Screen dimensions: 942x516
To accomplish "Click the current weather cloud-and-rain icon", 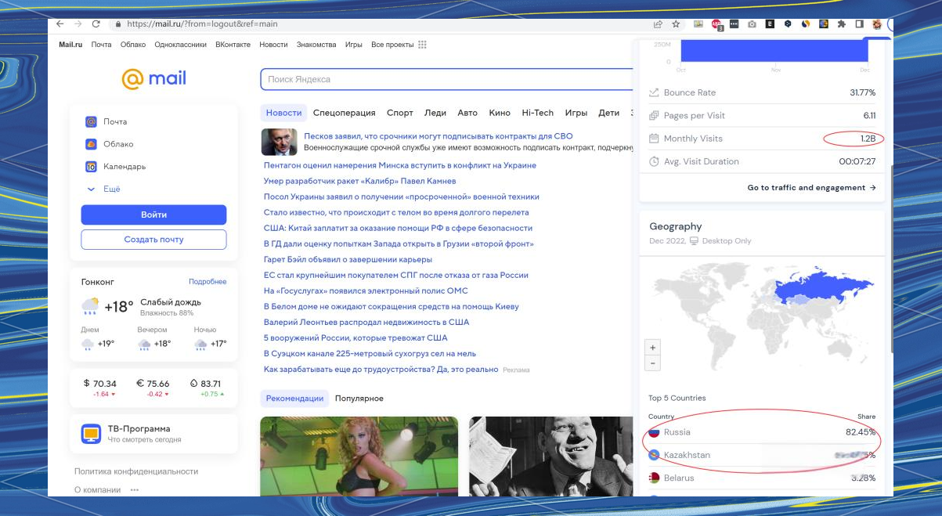I will click(91, 305).
